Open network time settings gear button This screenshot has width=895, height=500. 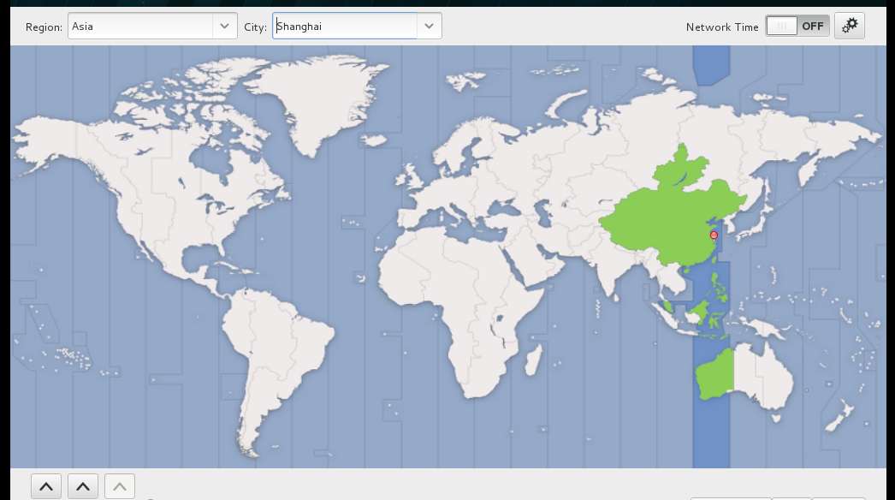pyautogui.click(x=850, y=27)
